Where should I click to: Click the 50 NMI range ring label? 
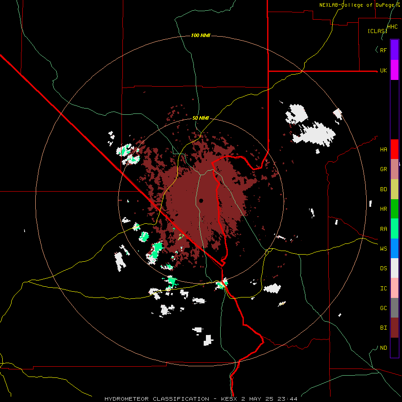[201, 118]
